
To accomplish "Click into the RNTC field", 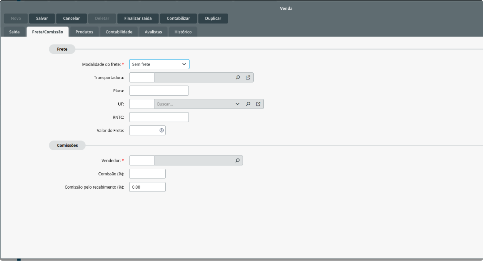I will pos(159,117).
